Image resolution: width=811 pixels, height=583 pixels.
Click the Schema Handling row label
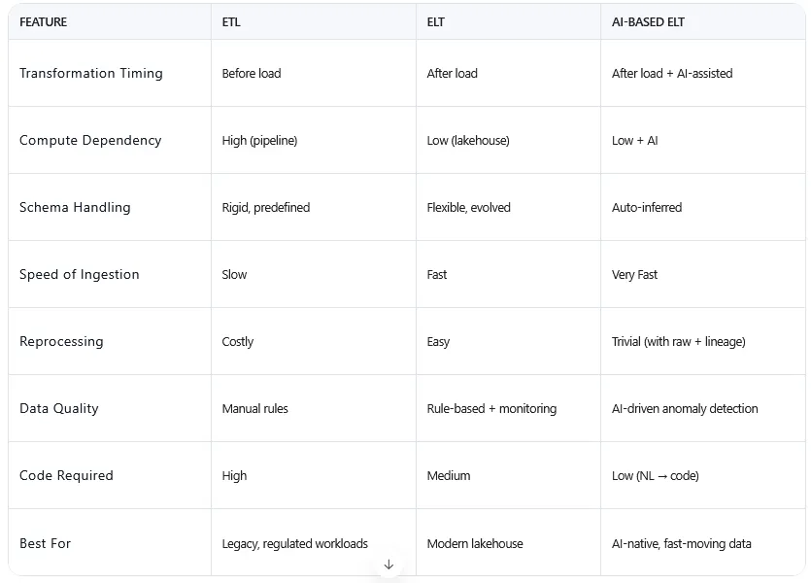(75, 207)
